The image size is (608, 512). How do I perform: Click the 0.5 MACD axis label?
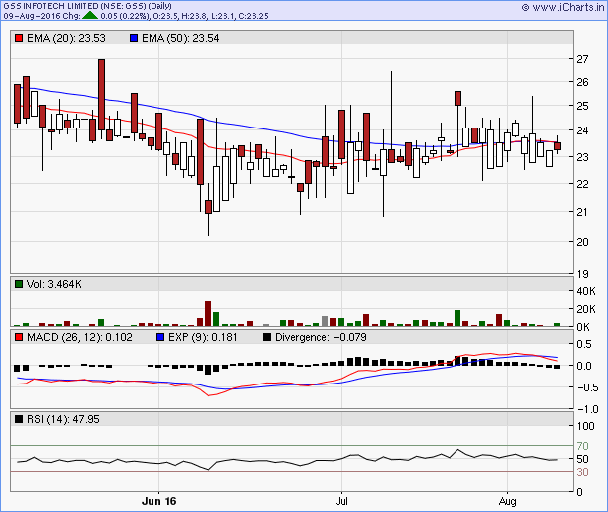point(584,344)
